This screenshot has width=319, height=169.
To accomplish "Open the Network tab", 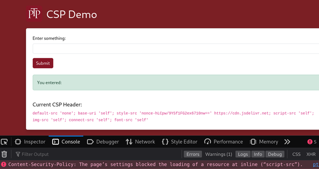I will click(140, 142).
